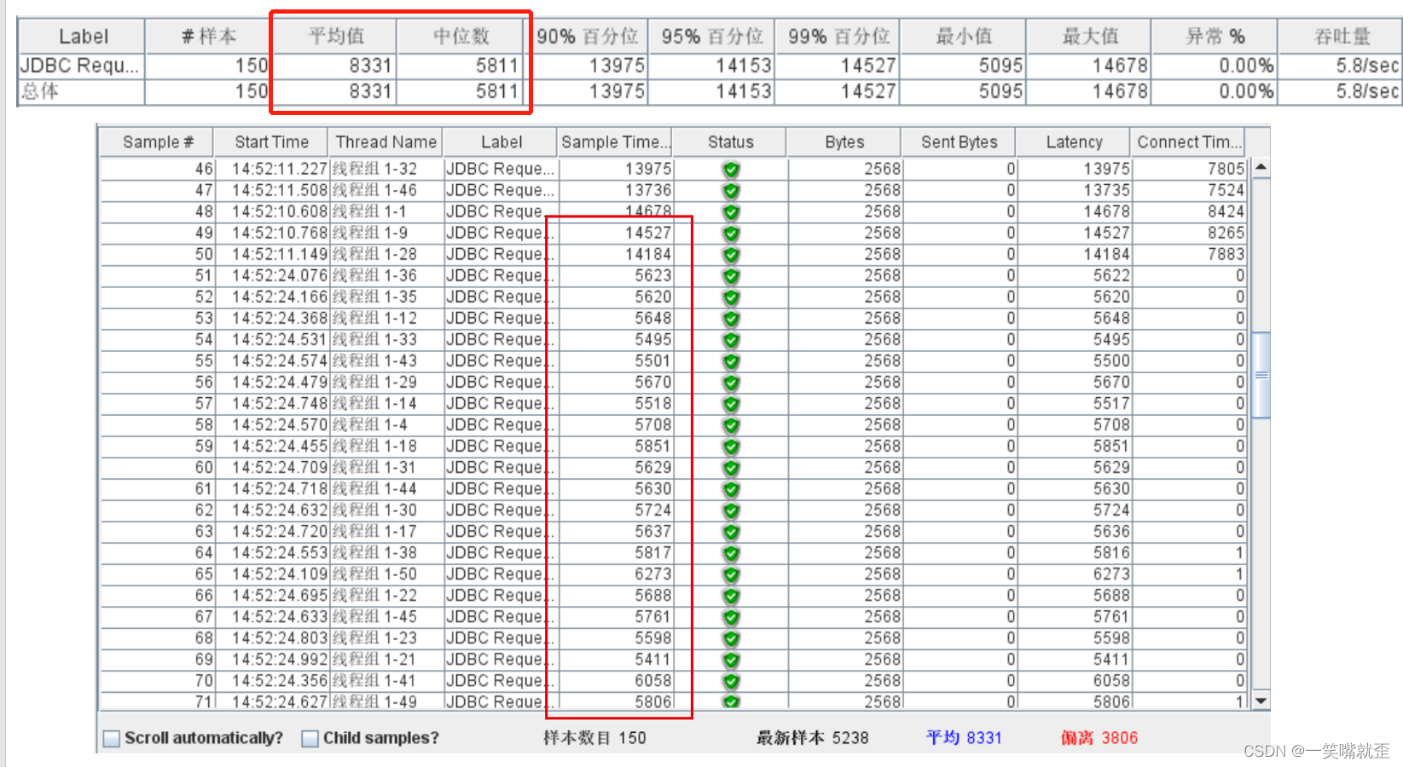This screenshot has width=1403, height=767.
Task: Click the green status shield in sample 58 row
Action: [x=731, y=425]
